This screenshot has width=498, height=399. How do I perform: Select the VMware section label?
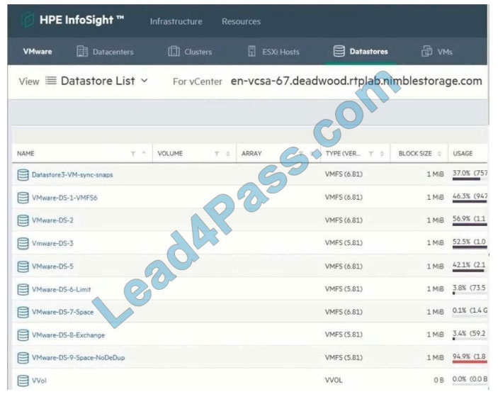[38, 52]
